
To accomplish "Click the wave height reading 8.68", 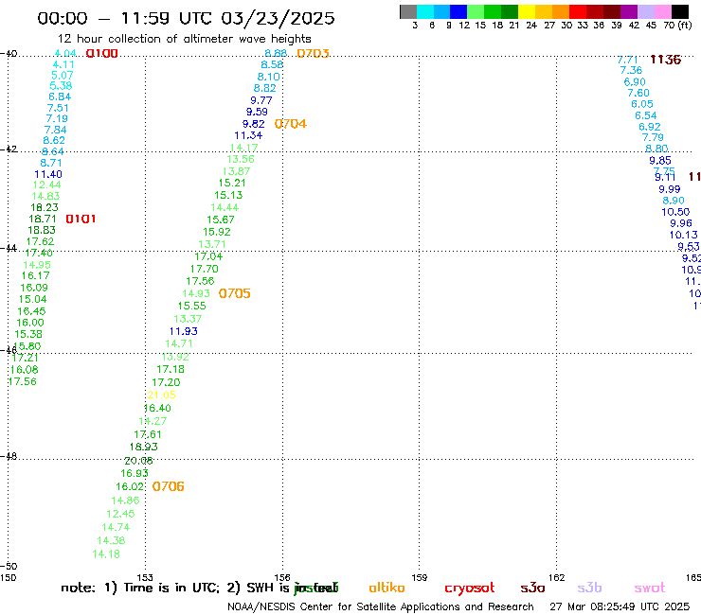I will 276,54.
